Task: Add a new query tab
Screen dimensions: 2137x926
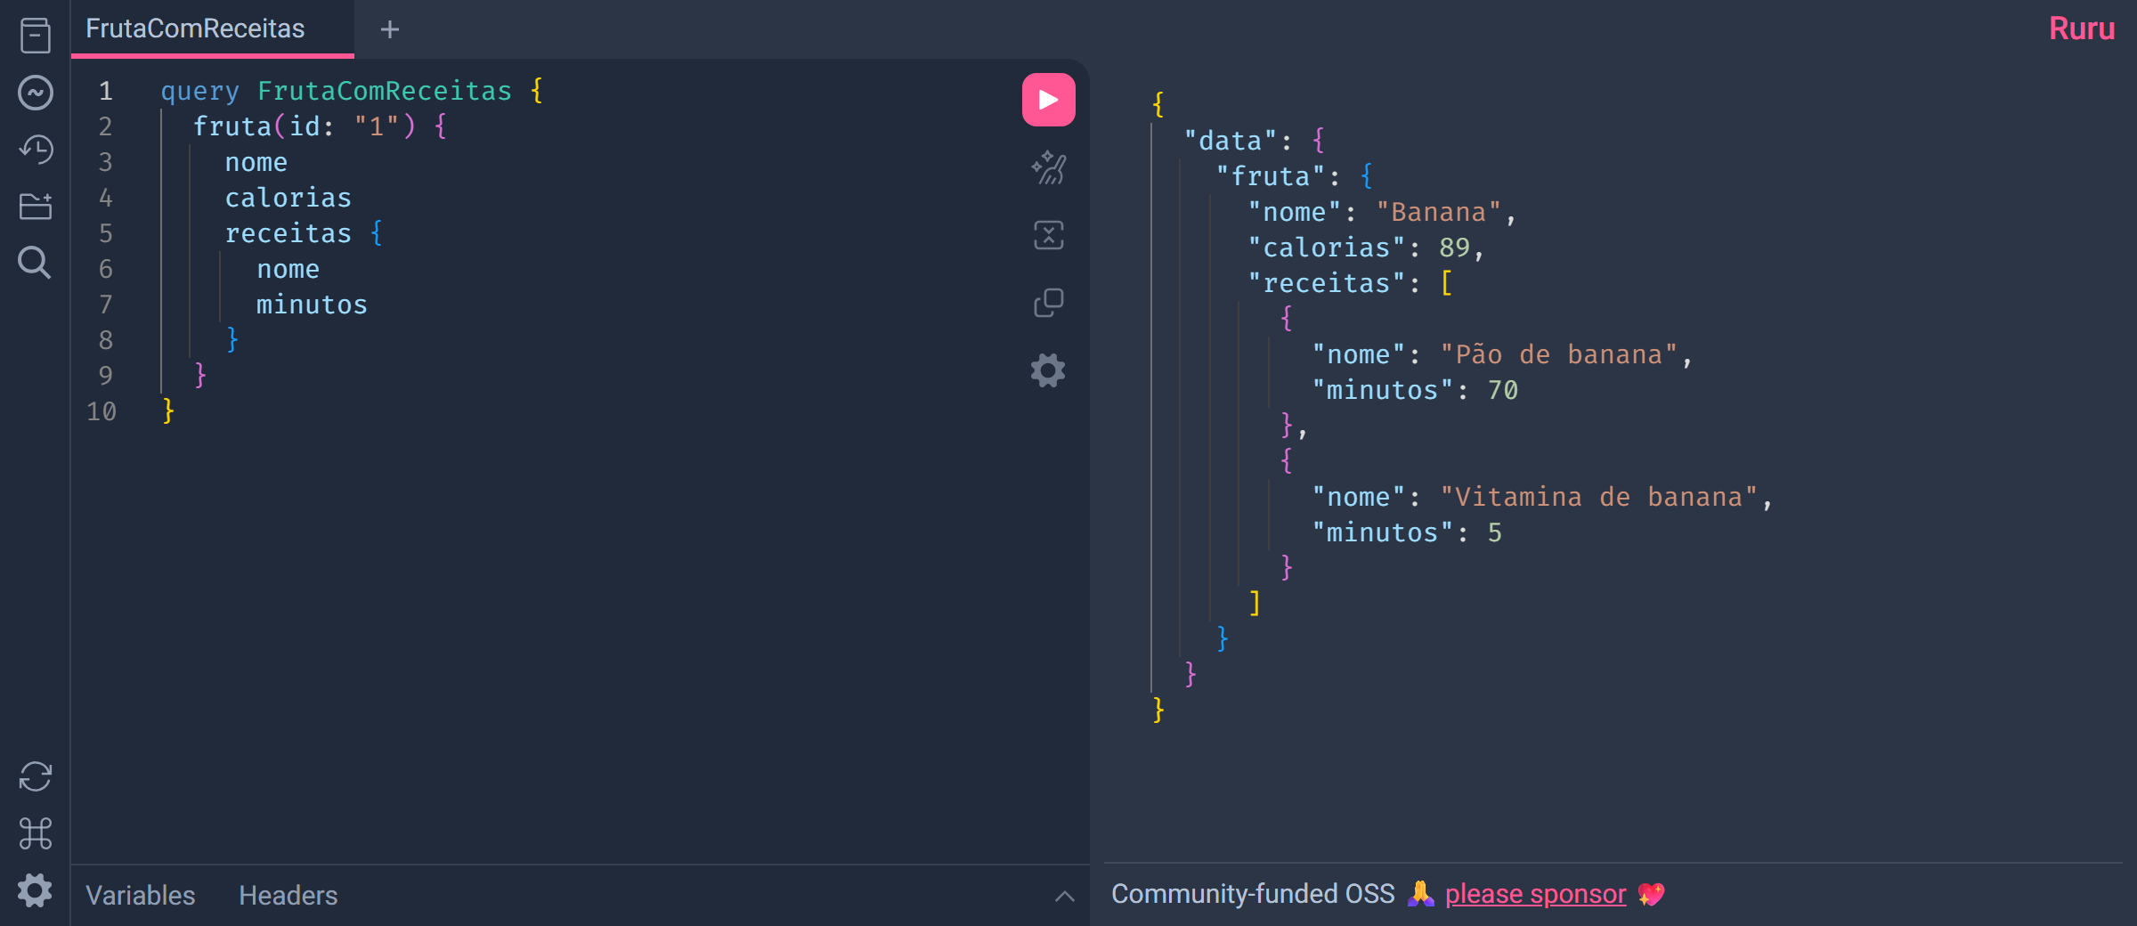Action: [389, 29]
